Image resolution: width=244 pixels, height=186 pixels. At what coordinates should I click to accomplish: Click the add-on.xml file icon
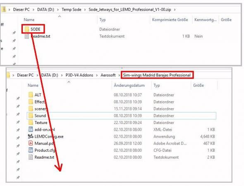coord(31,129)
